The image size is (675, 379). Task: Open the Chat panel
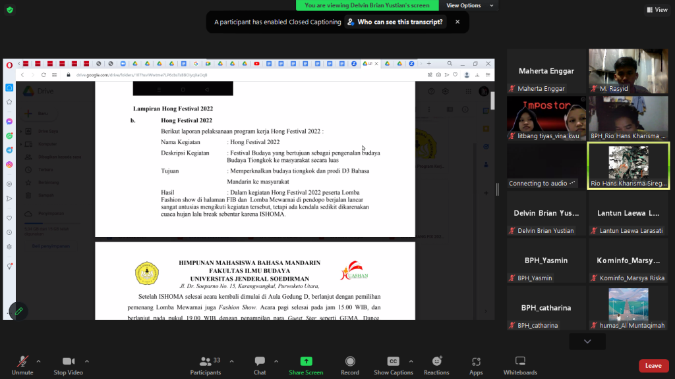tap(260, 366)
